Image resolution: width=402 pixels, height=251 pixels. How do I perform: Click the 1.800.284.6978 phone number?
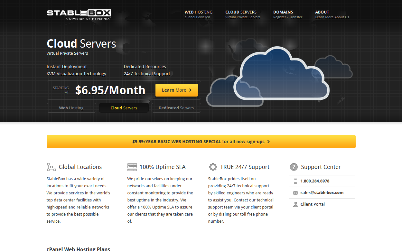coord(315,181)
